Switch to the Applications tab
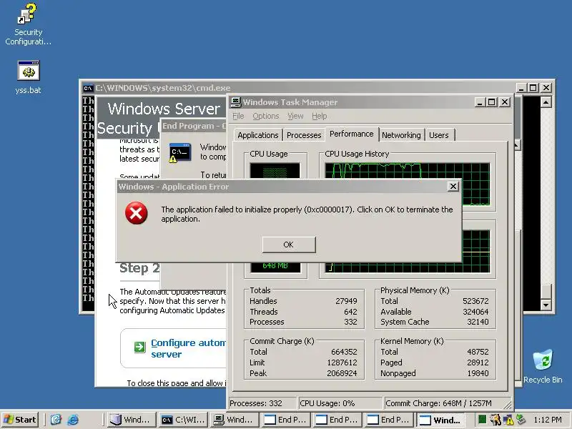This screenshot has width=572, height=429. (258, 135)
